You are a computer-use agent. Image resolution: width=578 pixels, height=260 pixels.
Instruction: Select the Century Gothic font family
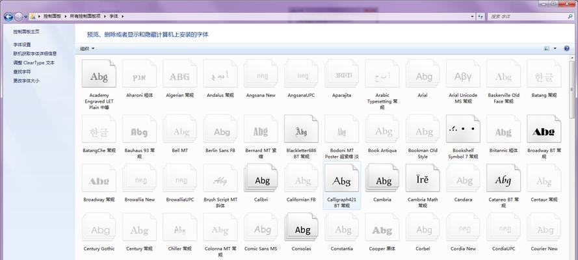tap(99, 227)
